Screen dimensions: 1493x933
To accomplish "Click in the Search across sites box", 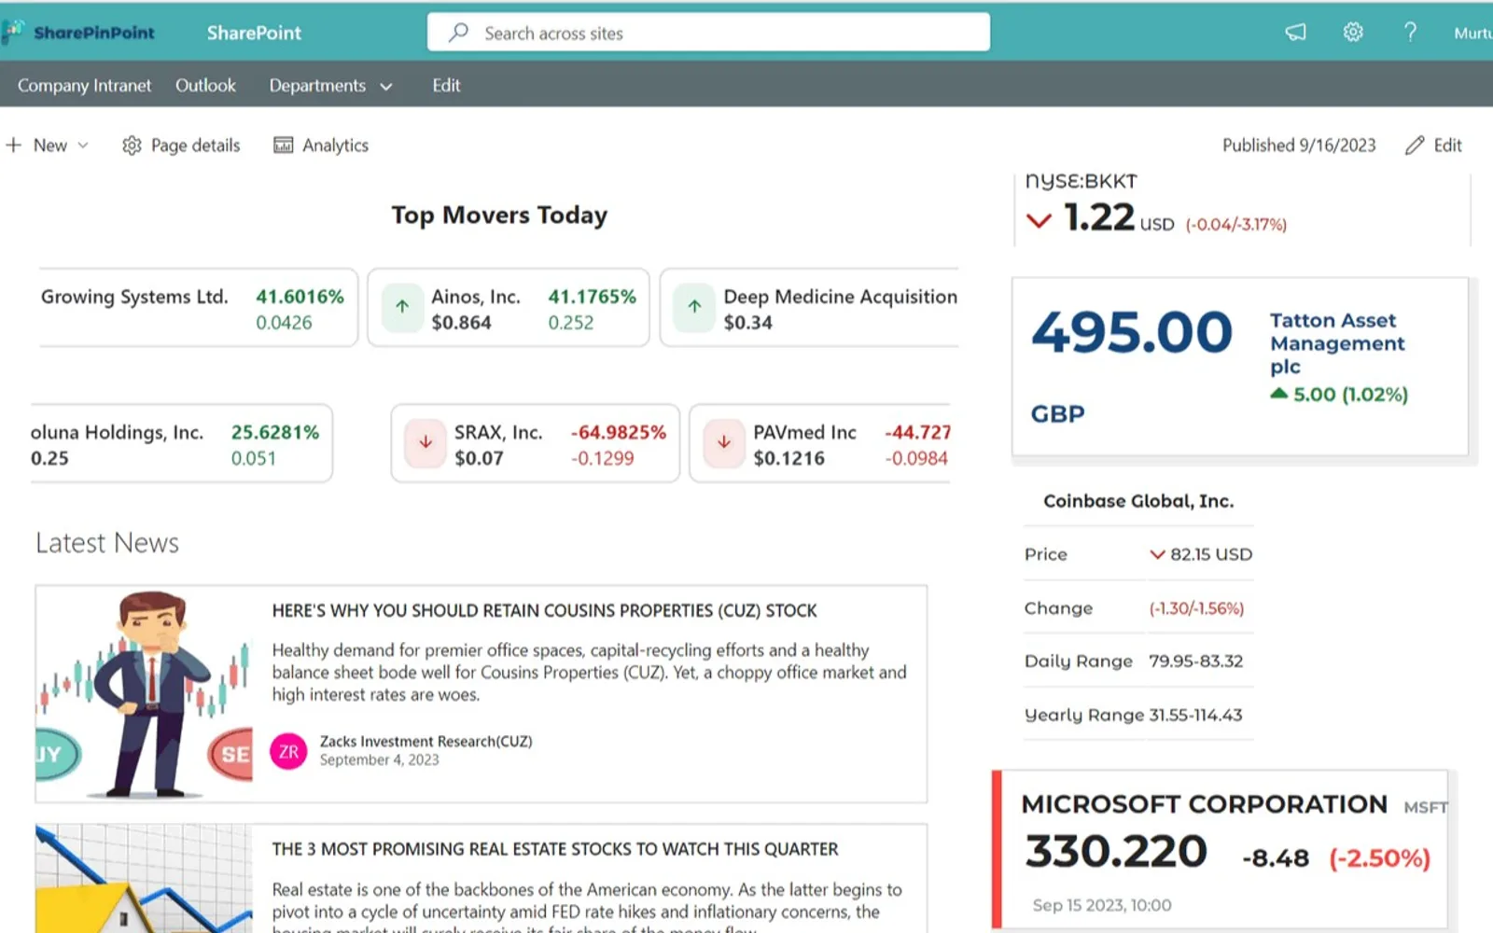I will pyautogui.click(x=708, y=33).
